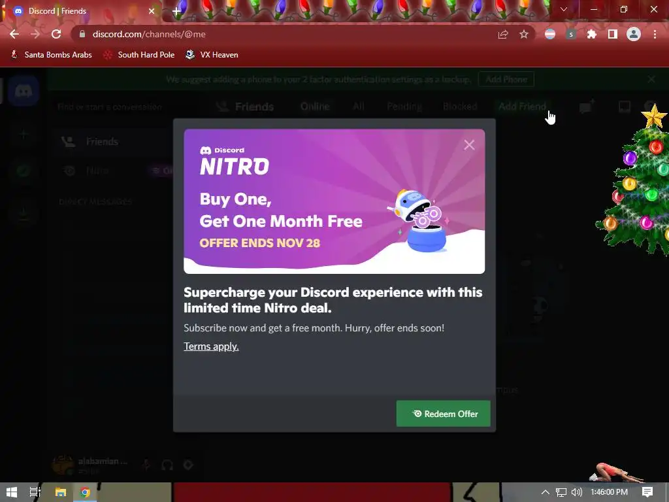Image resolution: width=669 pixels, height=502 pixels.
Task: Click the New Group DM icon
Action: pyautogui.click(x=587, y=107)
